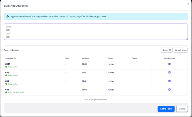Click the Type or paste lines hint text

[x=59, y=16]
